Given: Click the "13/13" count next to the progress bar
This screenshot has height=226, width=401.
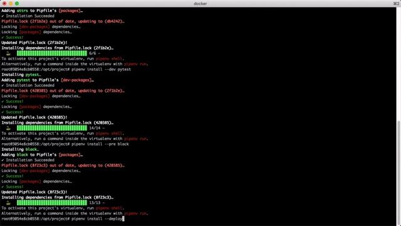Looking at the screenshot, I should point(95,203).
